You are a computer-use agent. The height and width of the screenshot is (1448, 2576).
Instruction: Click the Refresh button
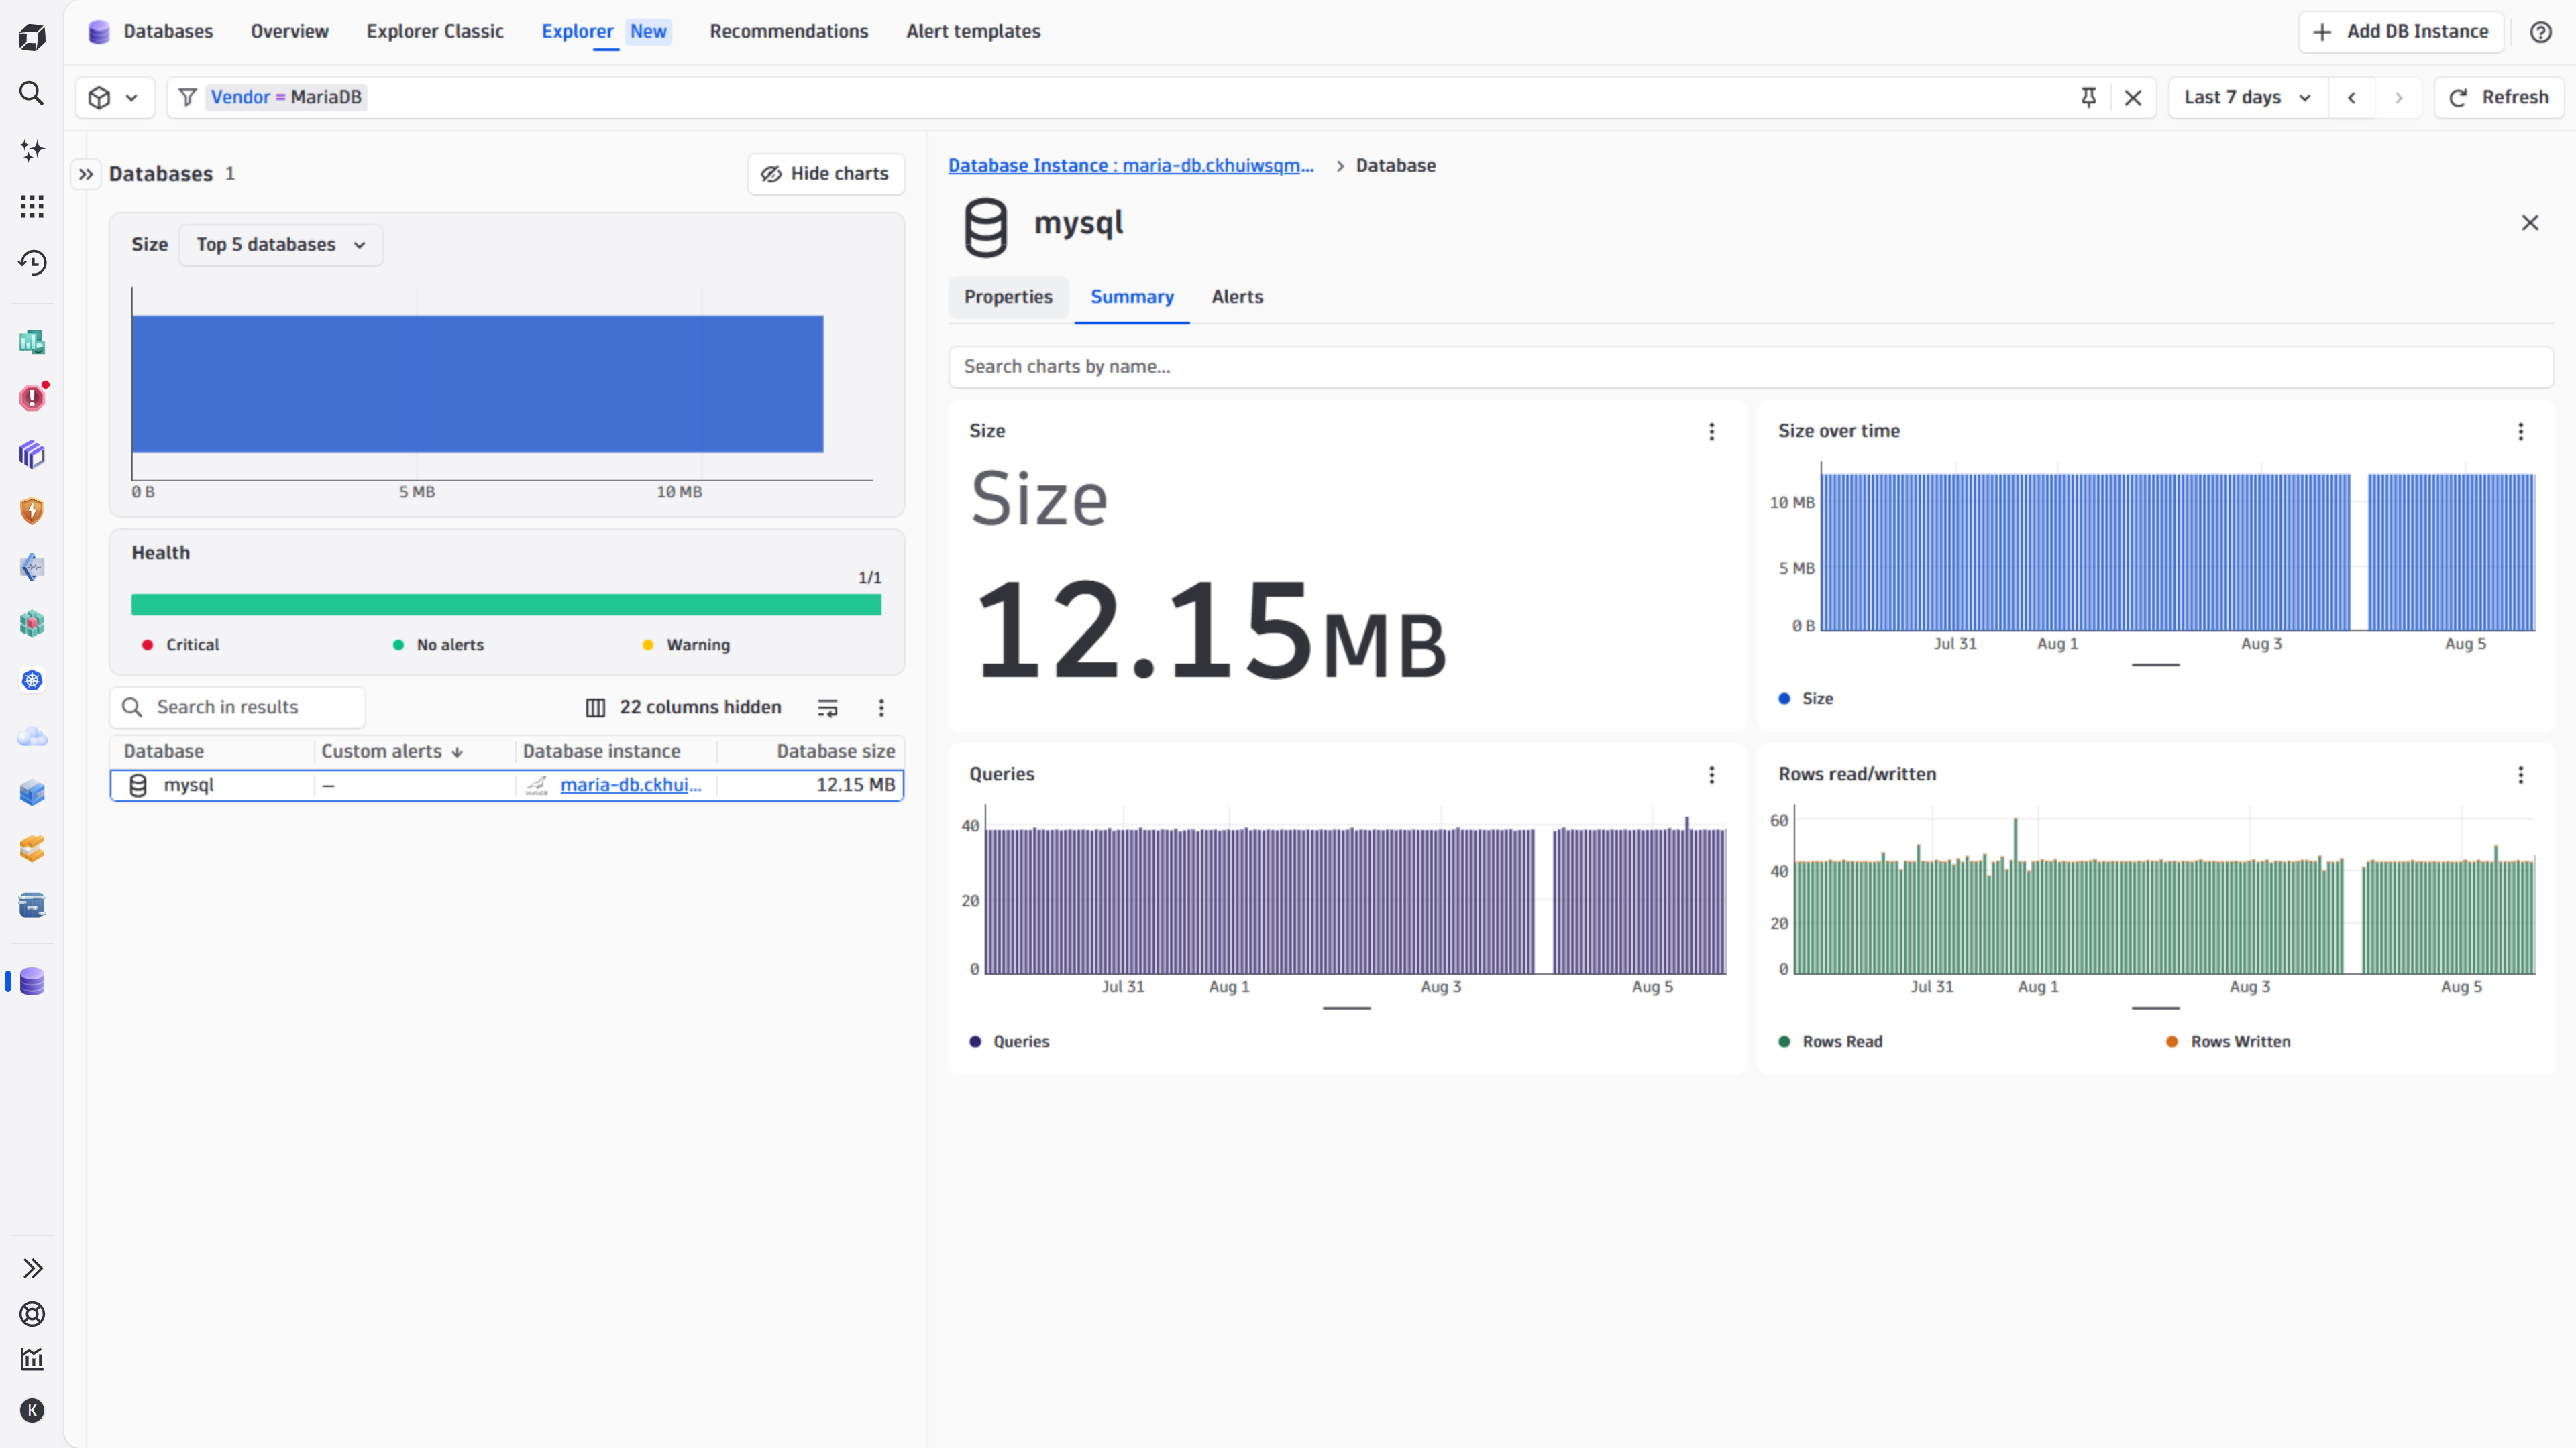click(x=2498, y=97)
